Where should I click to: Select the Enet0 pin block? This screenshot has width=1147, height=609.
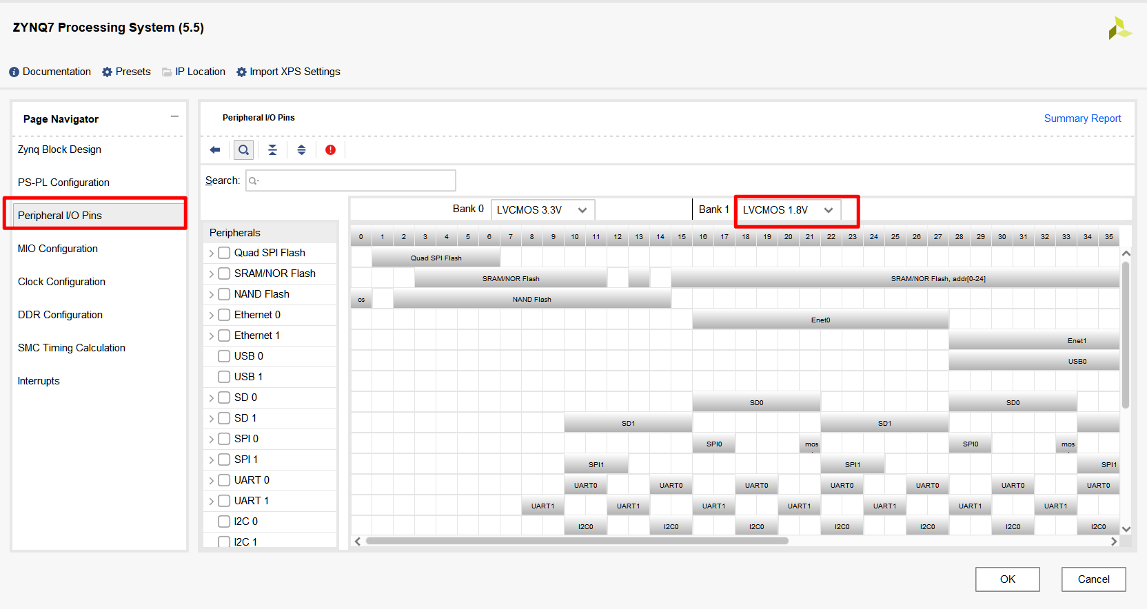click(x=820, y=320)
